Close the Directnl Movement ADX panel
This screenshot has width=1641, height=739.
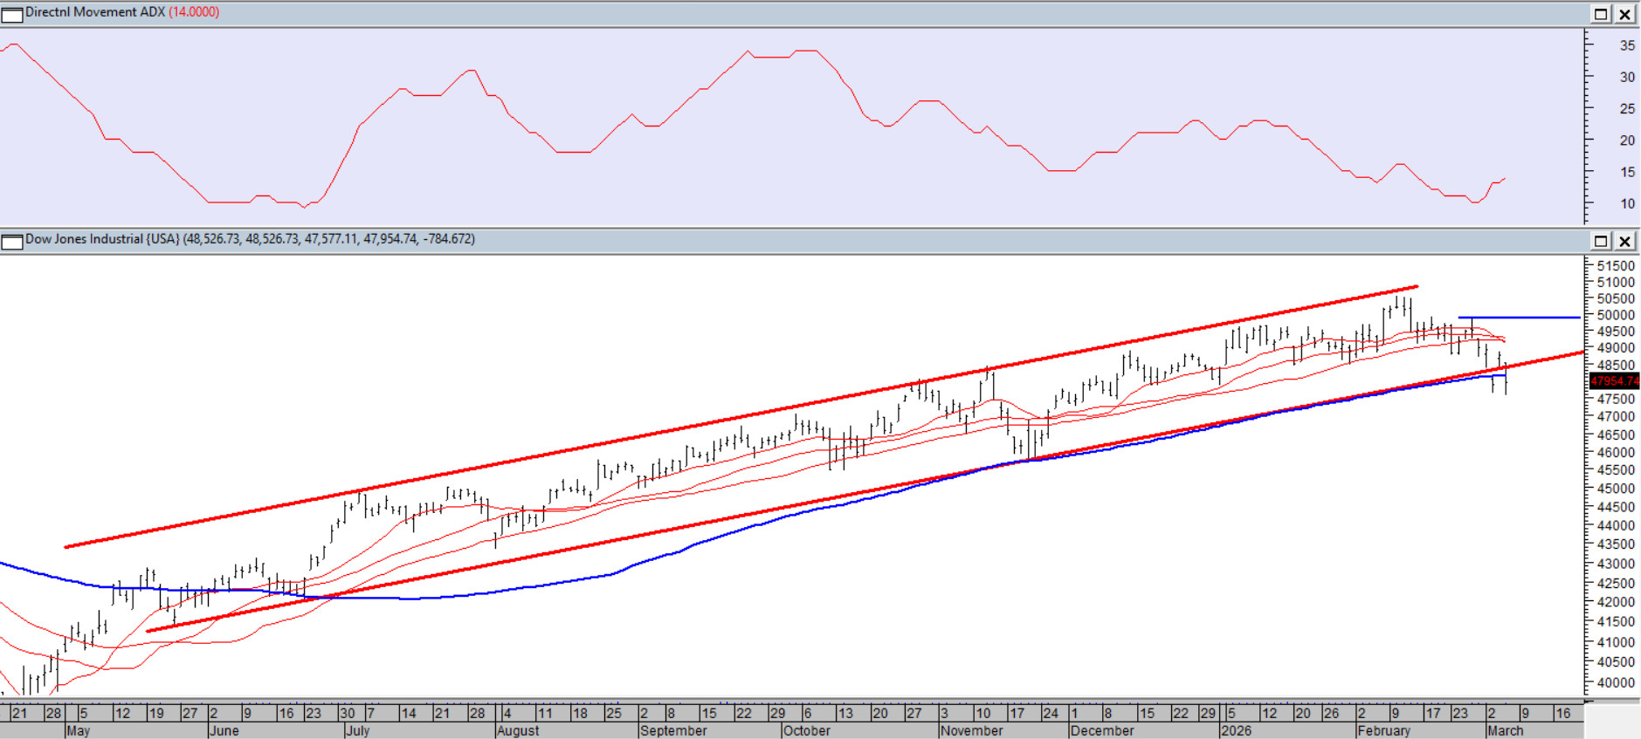click(x=1624, y=14)
